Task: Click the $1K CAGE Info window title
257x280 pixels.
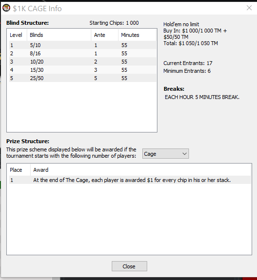Action: pyautogui.click(x=37, y=9)
